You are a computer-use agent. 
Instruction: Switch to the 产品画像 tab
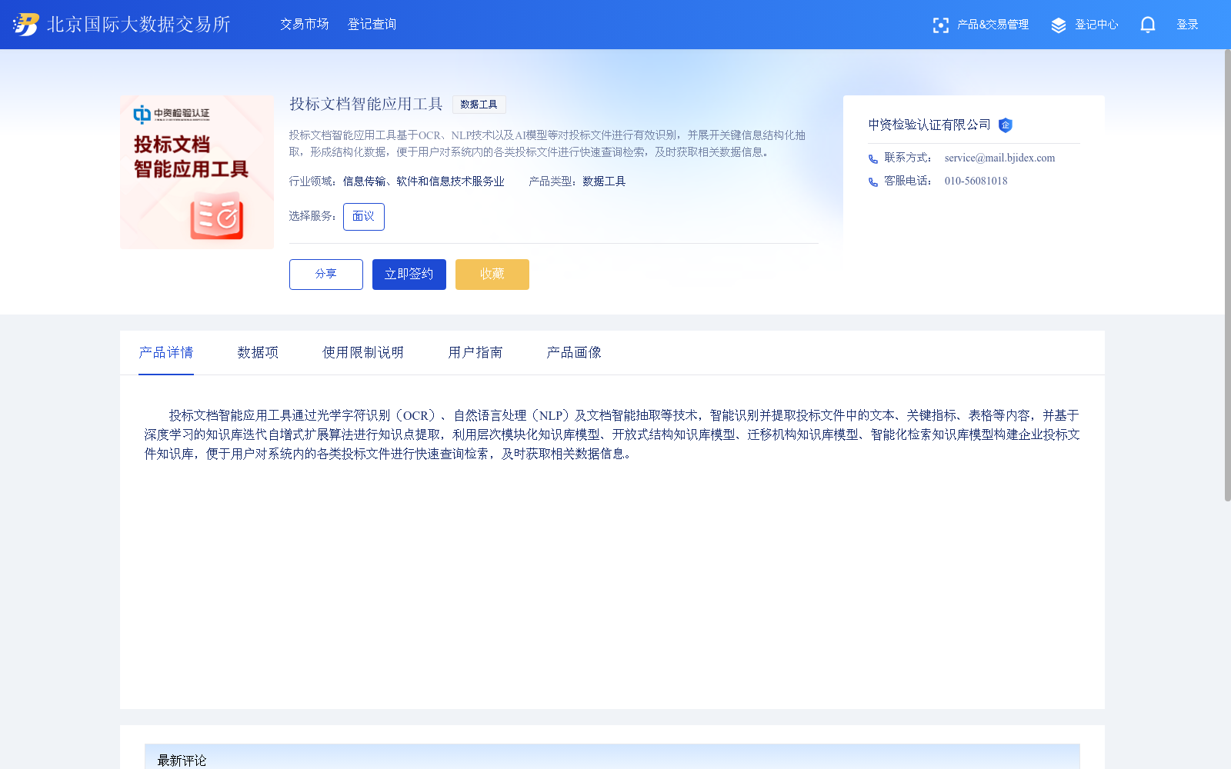click(574, 353)
